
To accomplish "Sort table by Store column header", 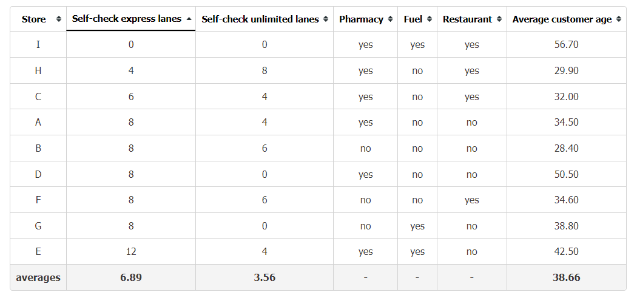I will (x=34, y=19).
